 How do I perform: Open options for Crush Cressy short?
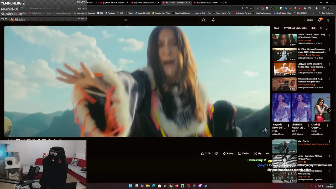(x=328, y=125)
